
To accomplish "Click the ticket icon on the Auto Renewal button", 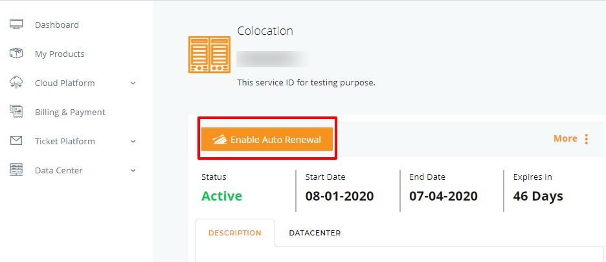I will (x=219, y=140).
